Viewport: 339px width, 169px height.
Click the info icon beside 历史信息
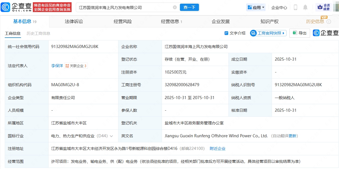329,22
